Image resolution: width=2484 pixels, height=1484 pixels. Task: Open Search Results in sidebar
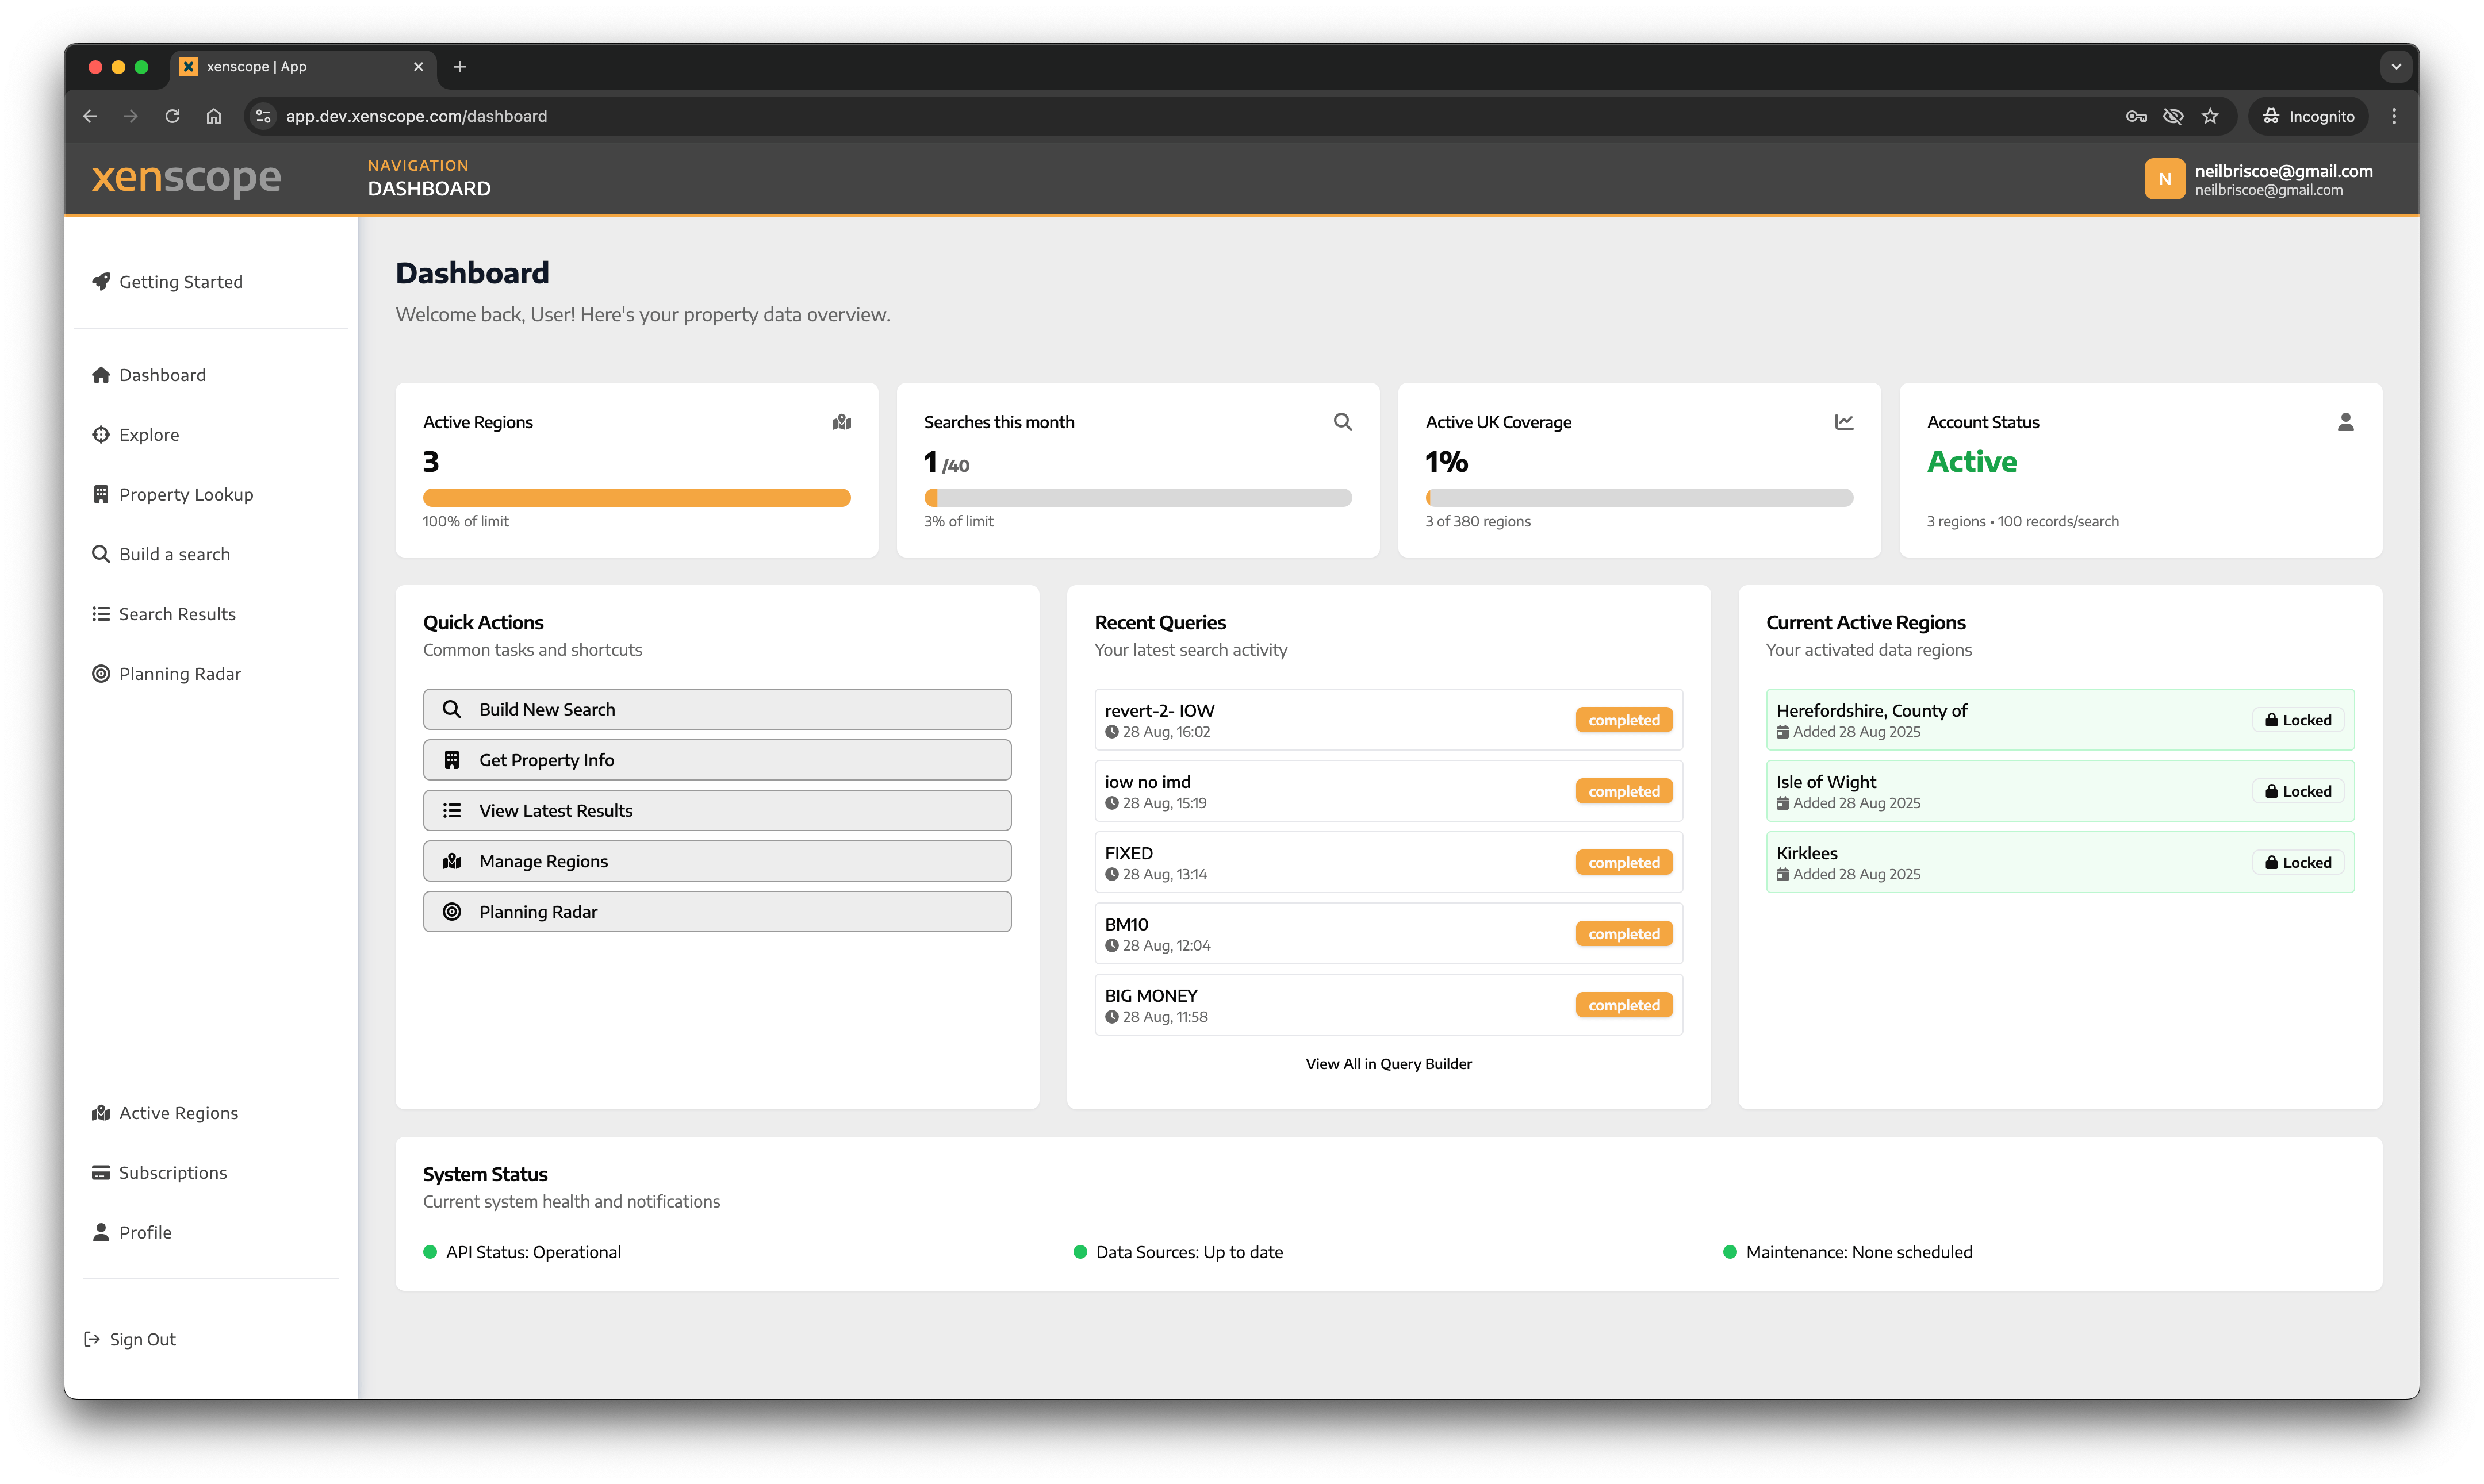177,614
